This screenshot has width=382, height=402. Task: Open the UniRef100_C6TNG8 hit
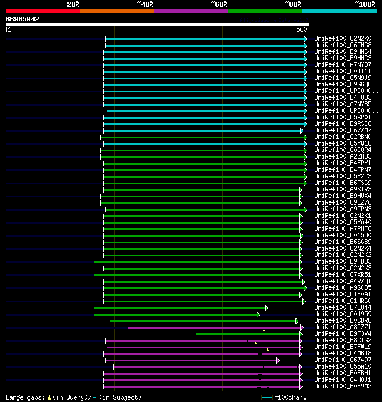pos(343,45)
